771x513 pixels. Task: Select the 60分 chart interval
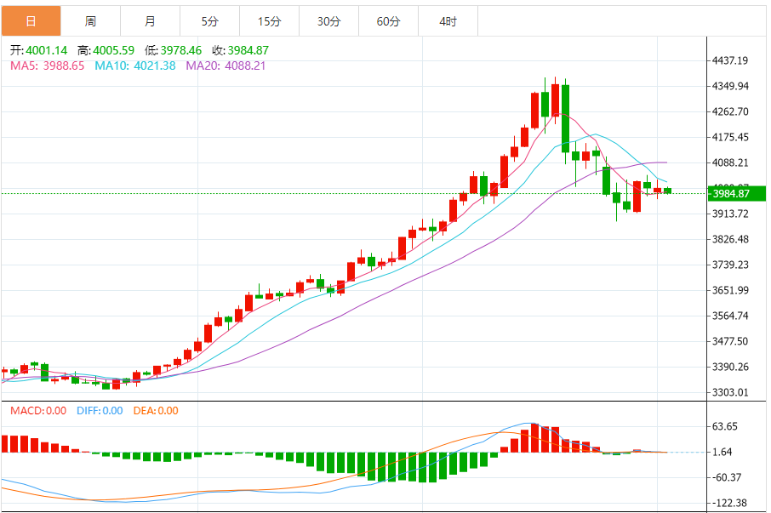pyautogui.click(x=388, y=20)
